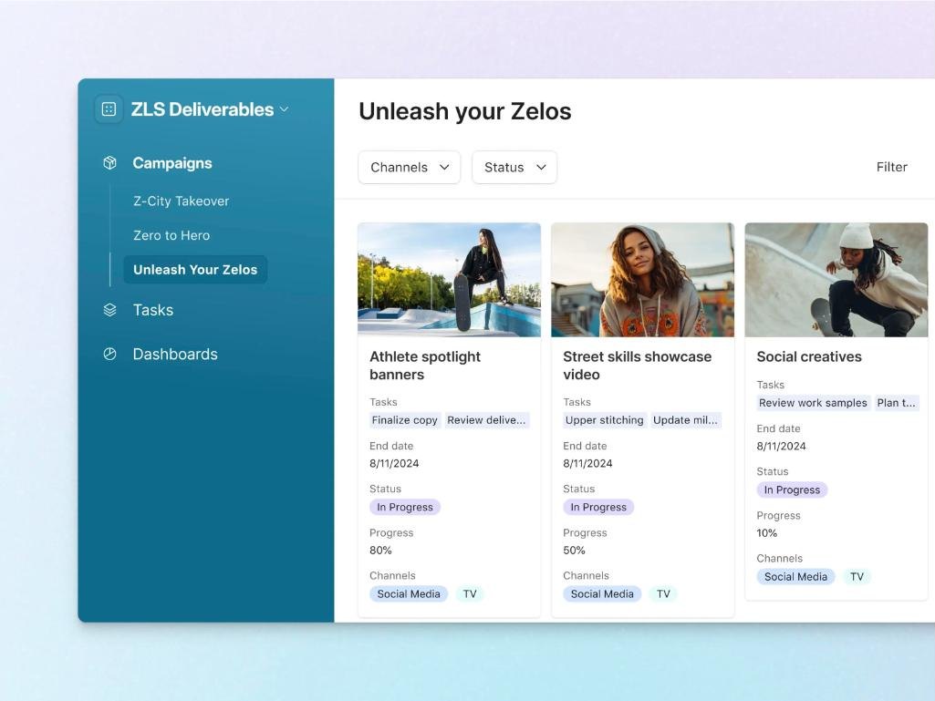Click In Progress status on Street skills video
The width and height of the screenshot is (935, 701).
click(598, 507)
